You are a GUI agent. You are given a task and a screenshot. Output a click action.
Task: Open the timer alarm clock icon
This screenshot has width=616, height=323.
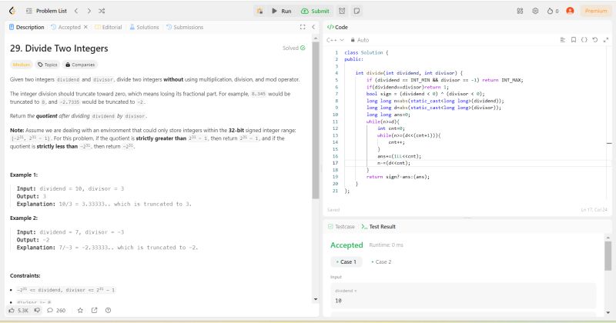(x=342, y=11)
